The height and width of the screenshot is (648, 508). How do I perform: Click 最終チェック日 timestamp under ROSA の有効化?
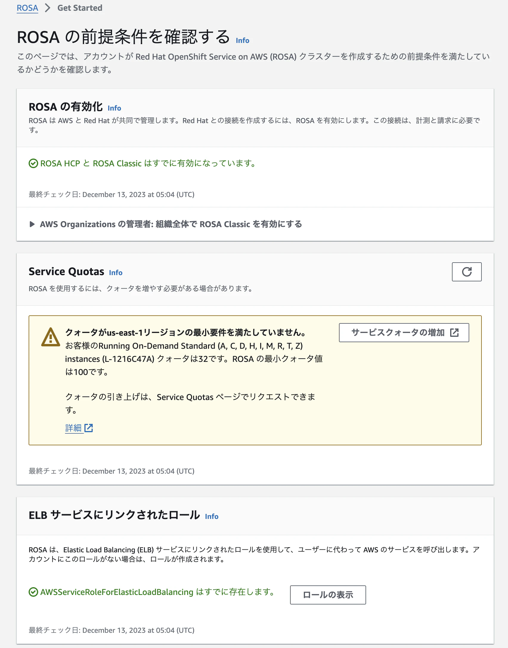coord(111,194)
